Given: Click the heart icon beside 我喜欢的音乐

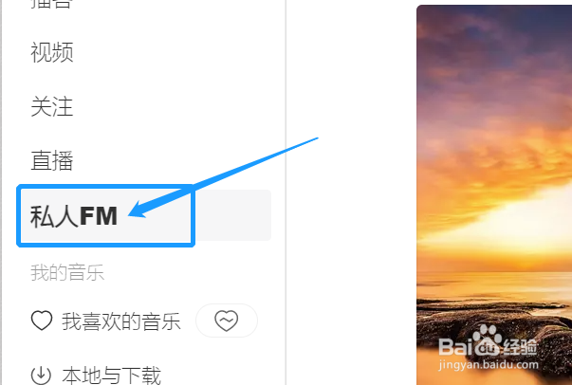Looking at the screenshot, I should tap(42, 321).
